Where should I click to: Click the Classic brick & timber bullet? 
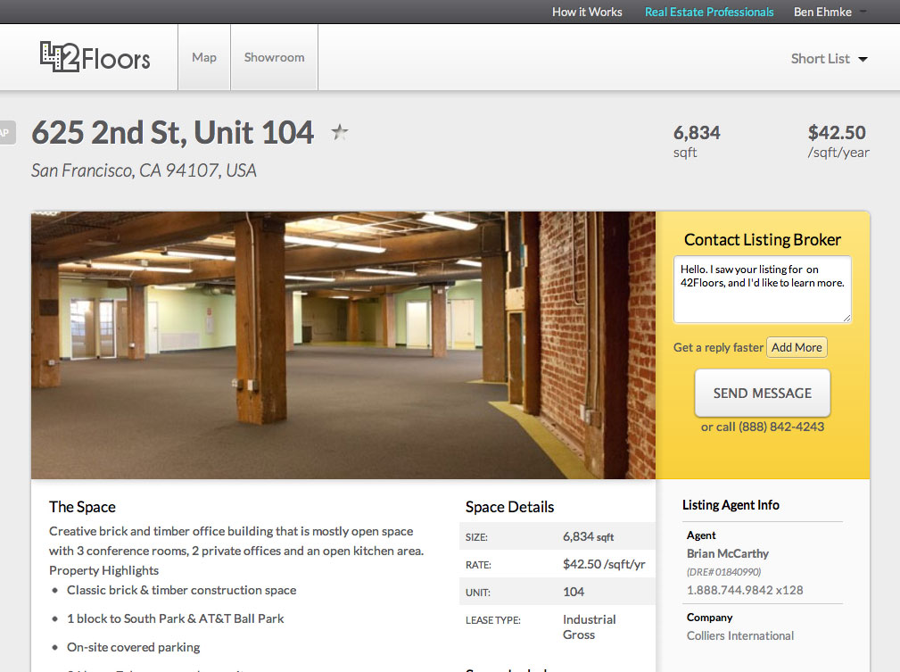click(181, 590)
